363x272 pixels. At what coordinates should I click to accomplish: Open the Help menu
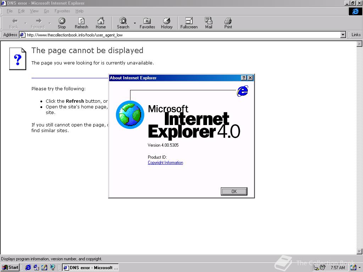(79, 11)
